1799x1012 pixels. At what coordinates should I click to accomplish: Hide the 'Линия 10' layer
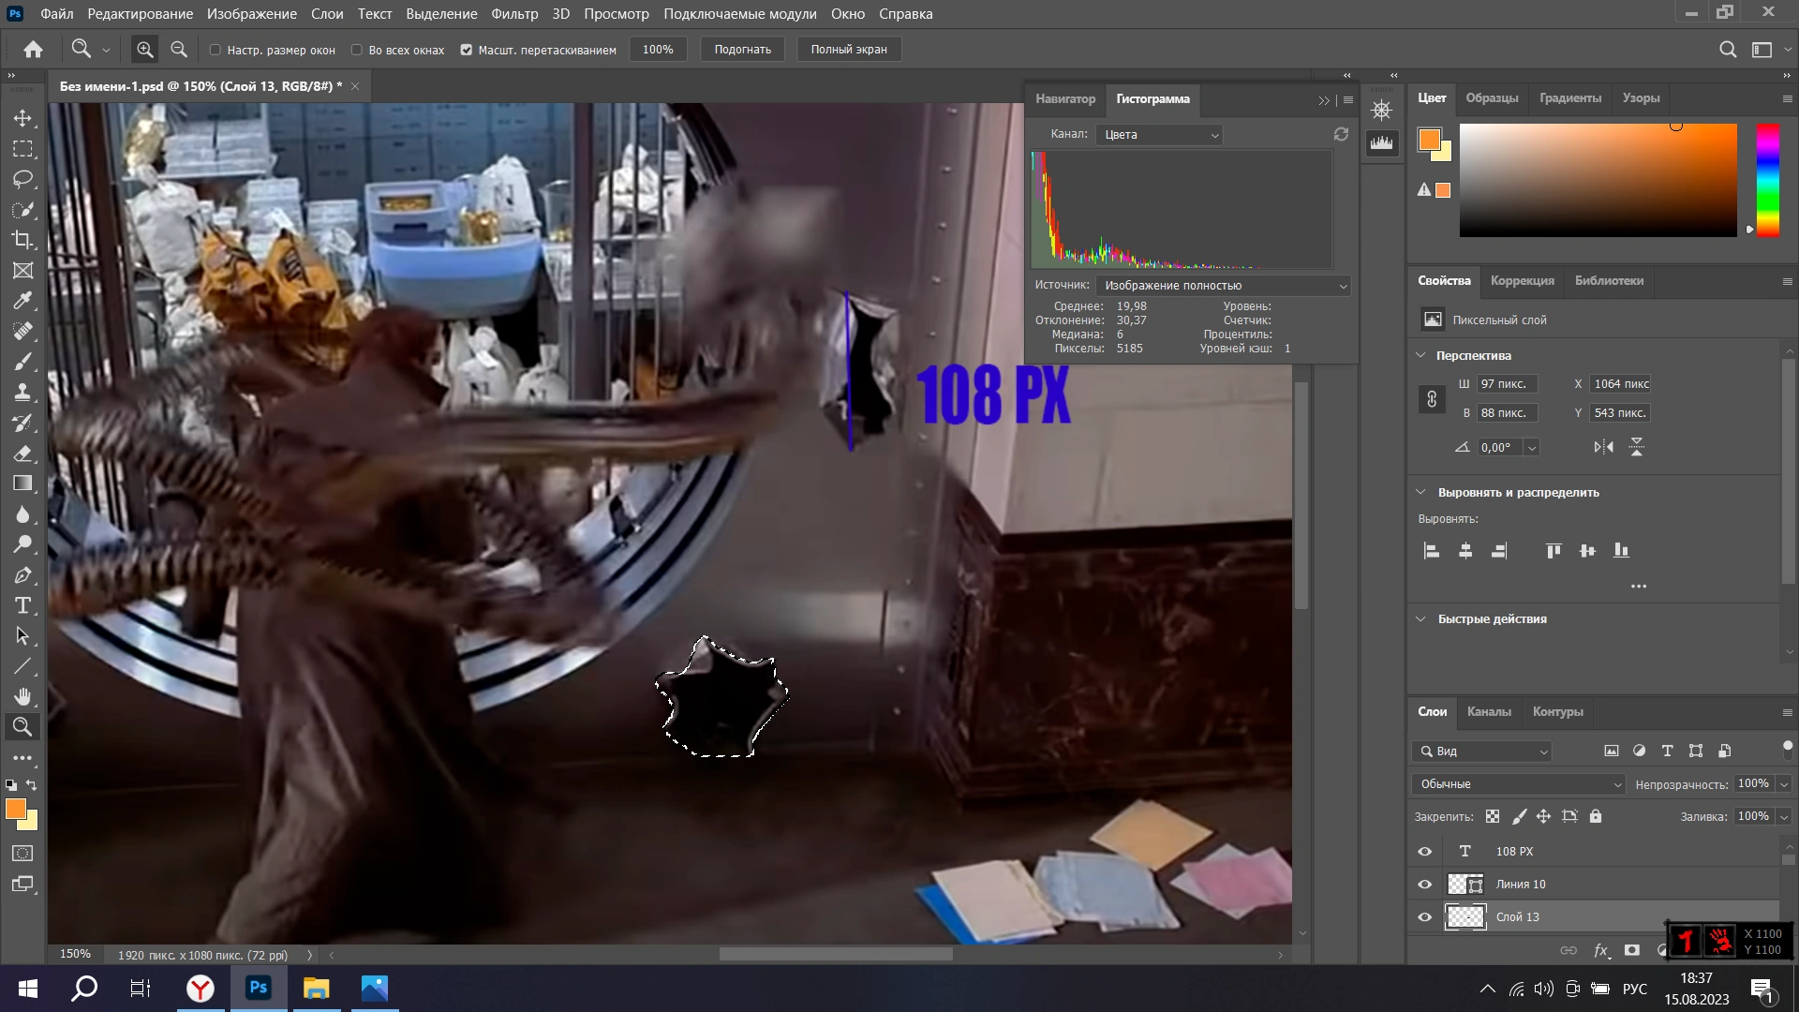[1424, 884]
